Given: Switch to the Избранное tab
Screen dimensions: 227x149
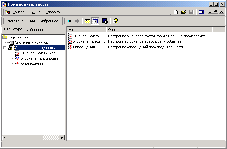Looking at the screenshot, I should [36, 30].
